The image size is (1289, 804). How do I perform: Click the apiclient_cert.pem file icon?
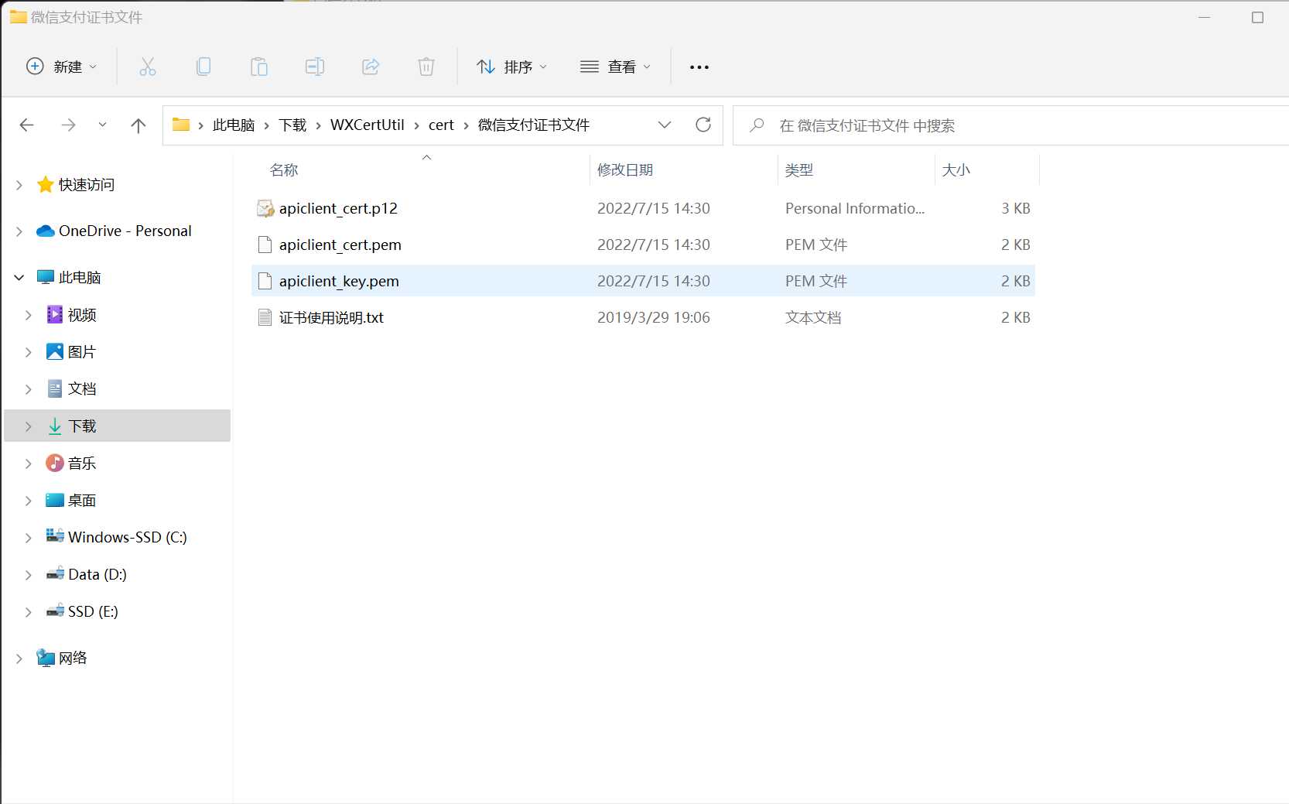(265, 245)
